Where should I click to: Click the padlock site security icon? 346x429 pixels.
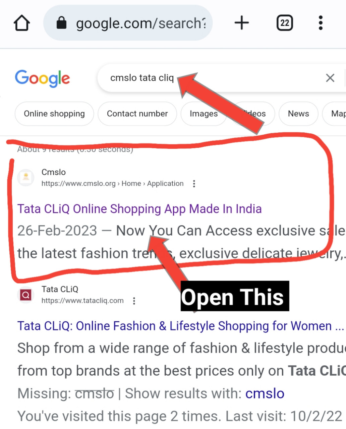[61, 23]
